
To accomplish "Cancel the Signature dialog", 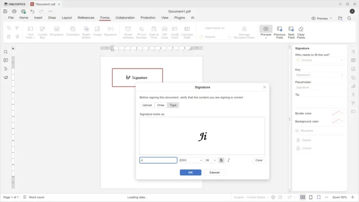I will pos(214,172).
